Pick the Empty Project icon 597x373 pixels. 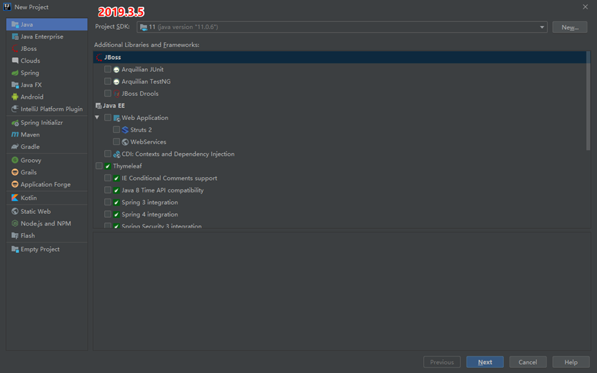click(15, 250)
